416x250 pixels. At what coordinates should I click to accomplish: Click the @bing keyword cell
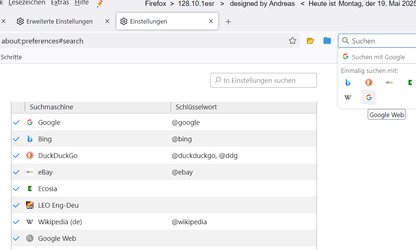pos(182,139)
